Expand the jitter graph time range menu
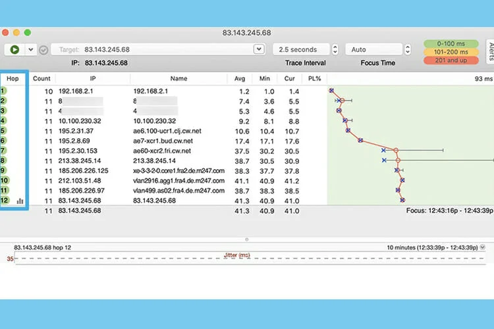The height and width of the screenshot is (329, 494). (484, 247)
